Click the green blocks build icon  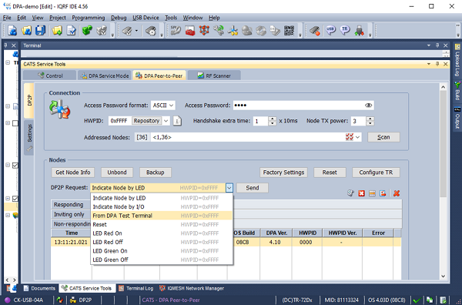click(87, 30)
